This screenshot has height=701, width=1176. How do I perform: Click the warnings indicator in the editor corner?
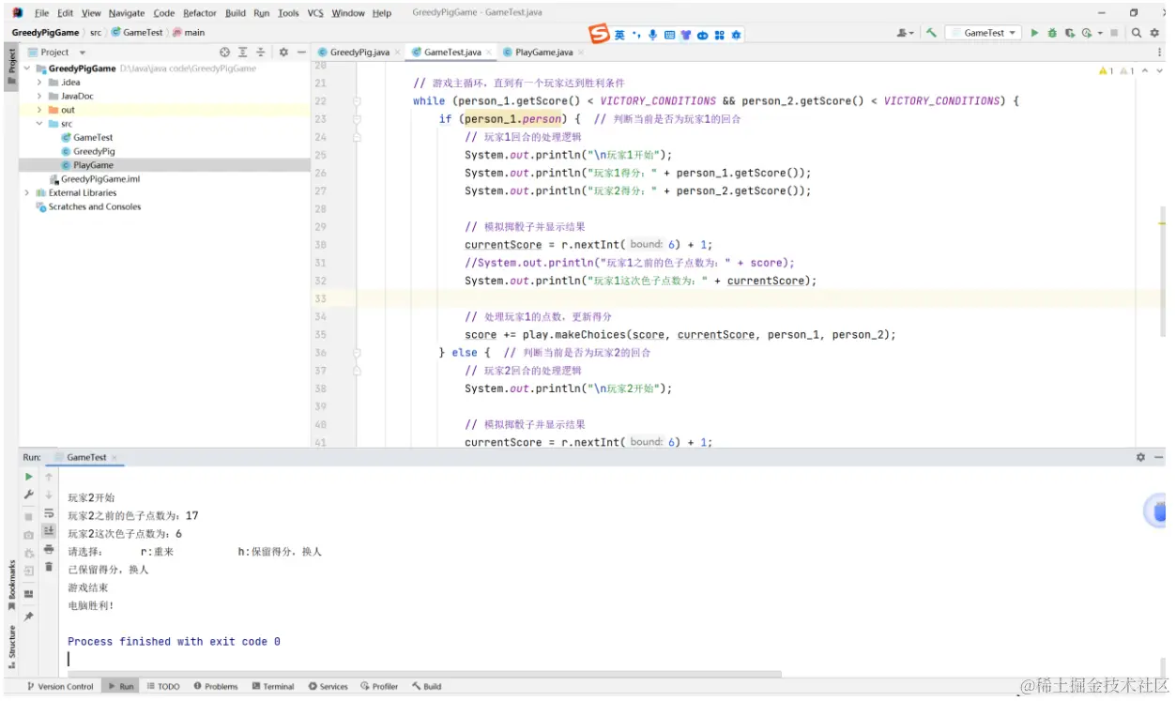[1116, 71]
